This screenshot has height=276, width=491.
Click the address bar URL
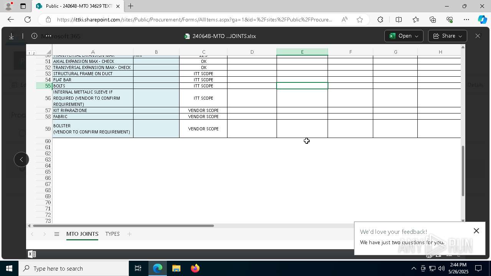coord(194,20)
